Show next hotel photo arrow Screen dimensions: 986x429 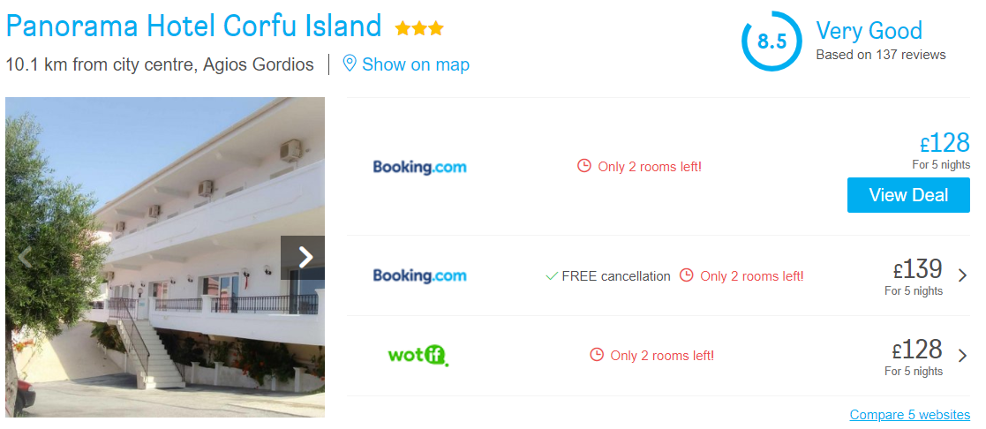(x=305, y=257)
